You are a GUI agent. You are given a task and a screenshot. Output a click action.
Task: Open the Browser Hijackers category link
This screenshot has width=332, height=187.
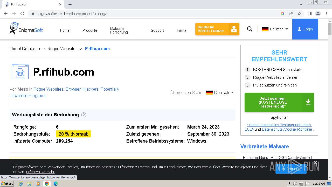(82, 89)
